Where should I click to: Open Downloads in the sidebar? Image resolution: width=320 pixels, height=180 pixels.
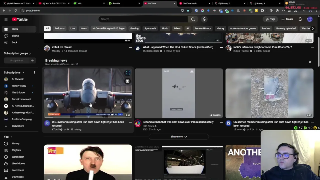pyautogui.click(x=18, y=177)
